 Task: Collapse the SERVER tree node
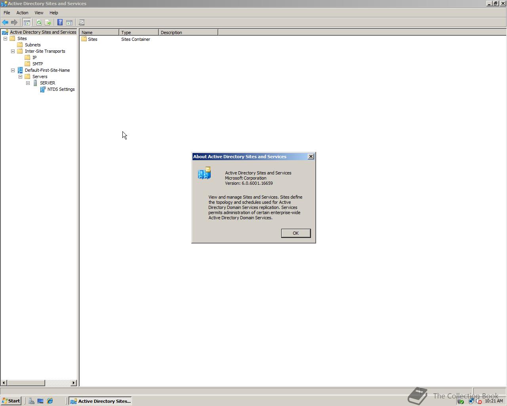pos(28,83)
